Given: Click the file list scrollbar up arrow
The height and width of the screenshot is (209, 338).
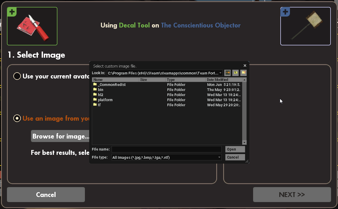Looking at the screenshot, I should coord(244,80).
